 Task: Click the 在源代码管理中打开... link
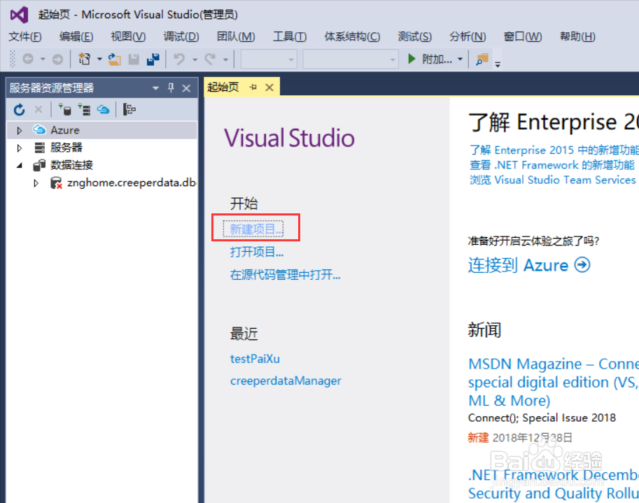point(286,275)
